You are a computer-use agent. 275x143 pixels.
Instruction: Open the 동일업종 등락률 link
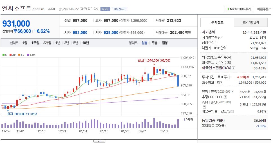pos(214,126)
